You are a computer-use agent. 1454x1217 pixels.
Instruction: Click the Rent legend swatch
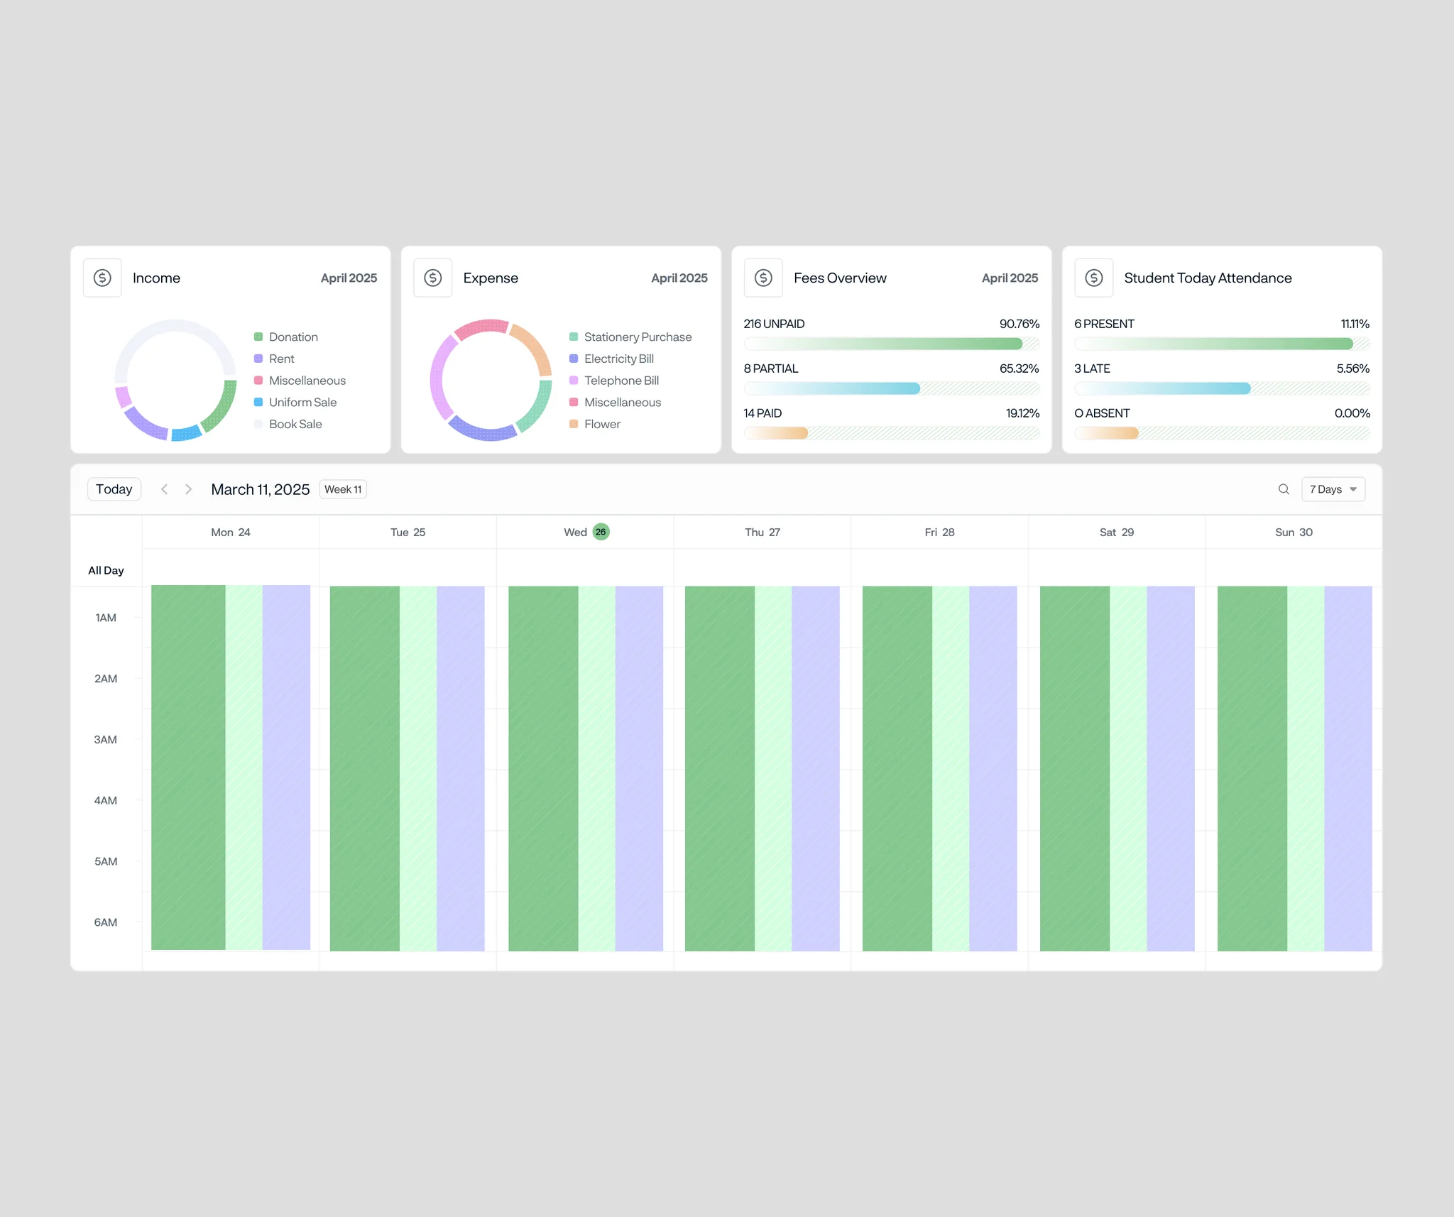pyautogui.click(x=258, y=359)
